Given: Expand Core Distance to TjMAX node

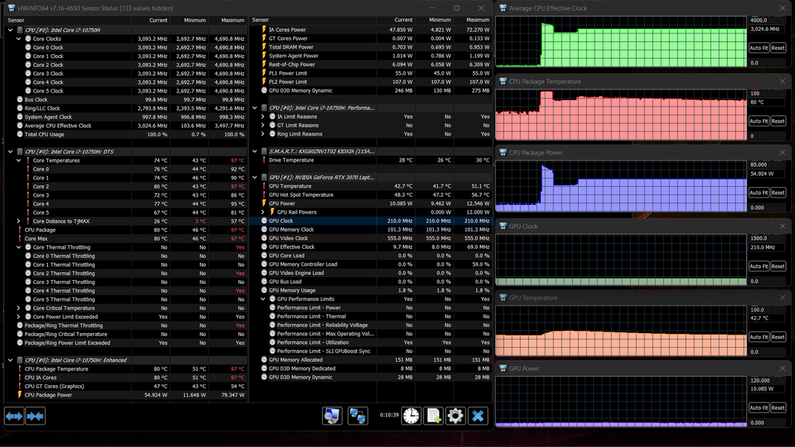Looking at the screenshot, I should pos(19,221).
